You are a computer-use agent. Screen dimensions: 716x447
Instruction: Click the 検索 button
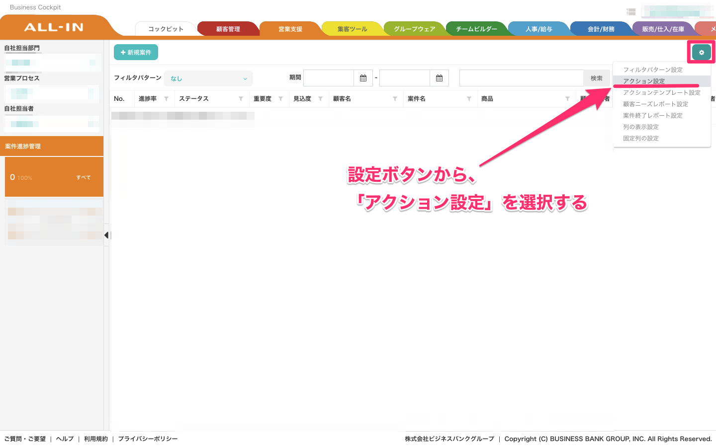pos(597,78)
